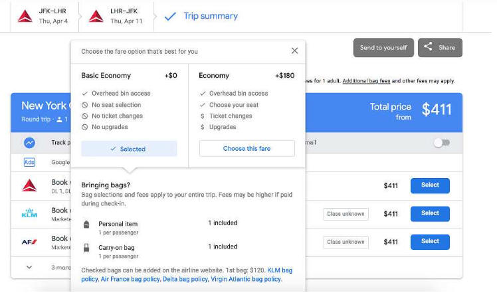Click the Delta logo for JFK–LHR
The height and width of the screenshot is (293, 497).
click(25, 16)
